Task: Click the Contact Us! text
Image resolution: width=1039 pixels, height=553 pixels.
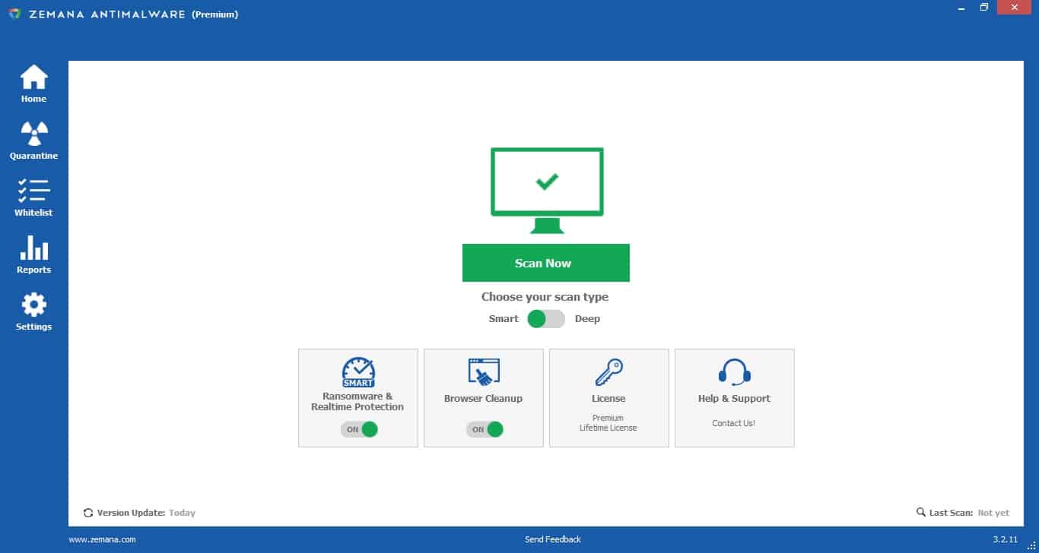Action: coord(734,423)
